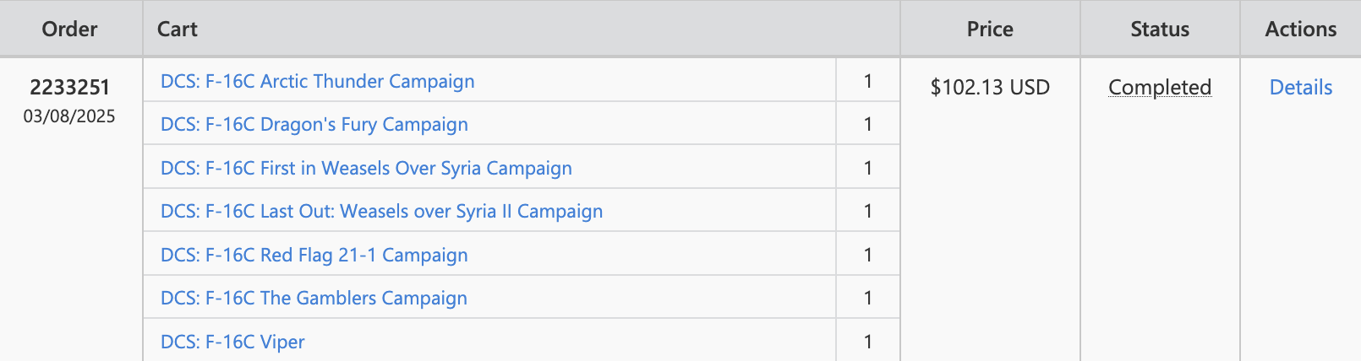Go to the F-16C Red Flag 21-1 Campaign page
Viewport: 1361px width, 361px height.
[314, 255]
